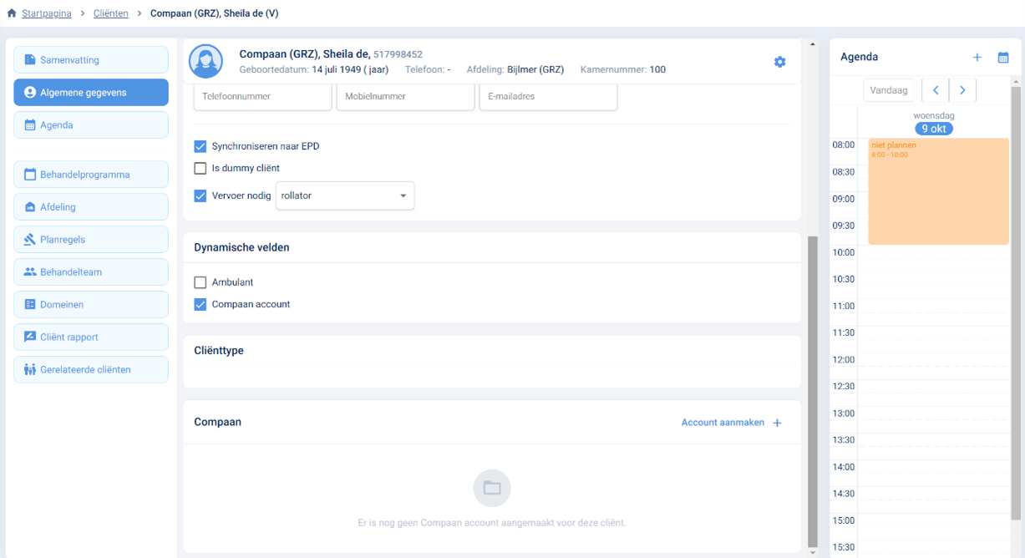The width and height of the screenshot is (1025, 558).
Task: Open the Samenvatting sidebar item
Action: coord(91,60)
